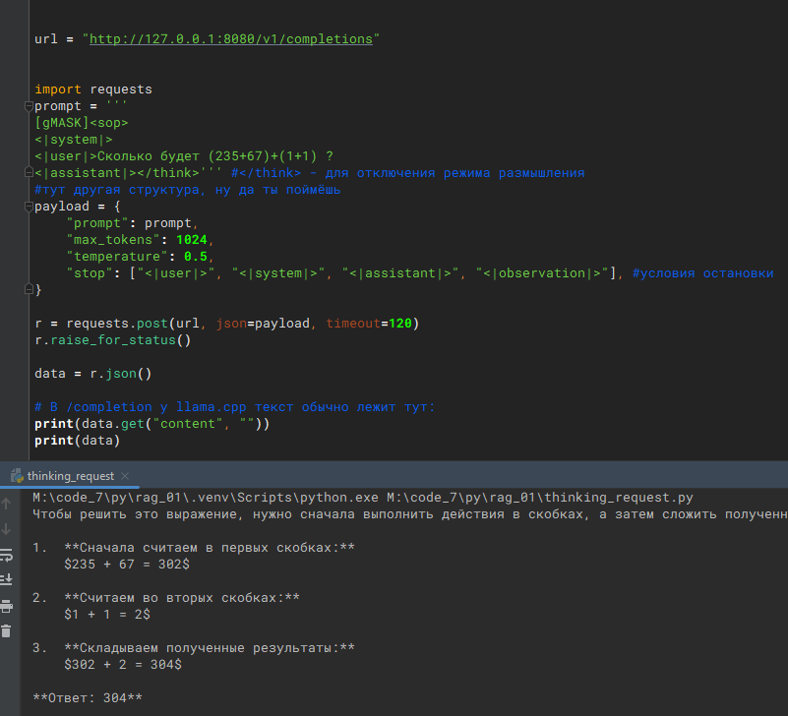788x716 pixels.
Task: Collapse the prompt string fold marker
Action: point(29,106)
